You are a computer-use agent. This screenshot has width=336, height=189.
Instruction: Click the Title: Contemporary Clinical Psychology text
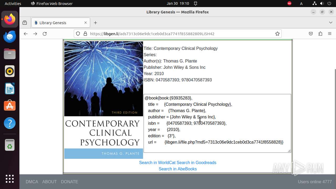[181, 48]
